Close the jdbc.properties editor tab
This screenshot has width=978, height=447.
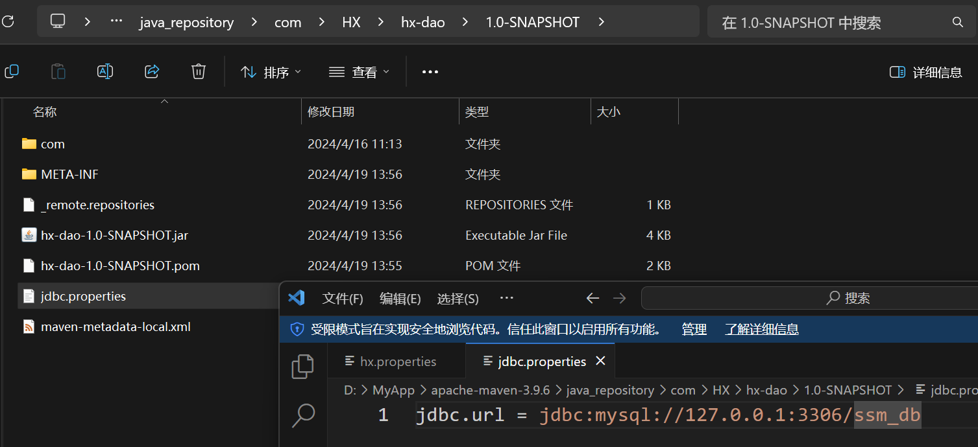pyautogui.click(x=601, y=361)
